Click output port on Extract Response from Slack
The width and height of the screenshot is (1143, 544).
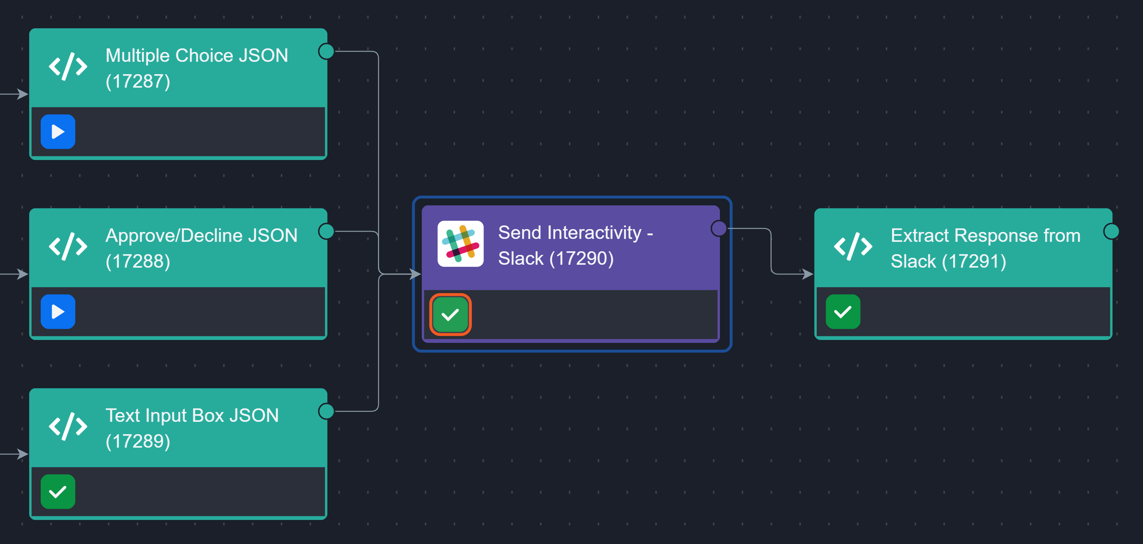click(x=1111, y=231)
